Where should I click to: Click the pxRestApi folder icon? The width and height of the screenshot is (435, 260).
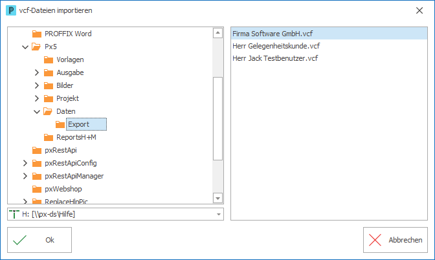coord(37,150)
